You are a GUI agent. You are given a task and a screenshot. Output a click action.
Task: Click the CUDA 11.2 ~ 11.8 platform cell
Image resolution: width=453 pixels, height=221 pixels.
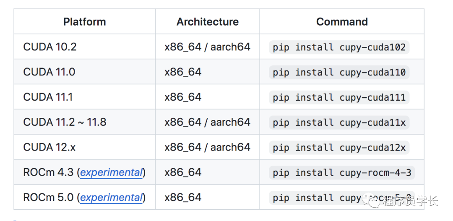click(65, 122)
